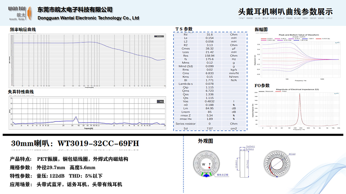Screen dimensions: 346x194
Task: Click the Vas value 0.4832
Action: pos(210,101)
